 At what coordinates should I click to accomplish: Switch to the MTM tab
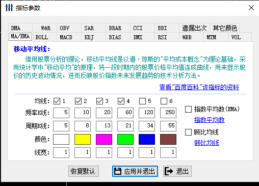click(216, 37)
